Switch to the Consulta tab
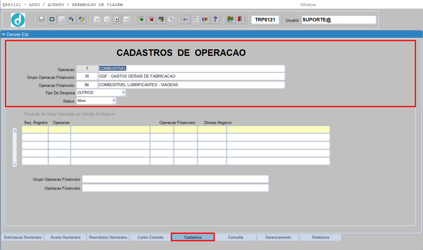Screen dimensions: 423x250 (x=235, y=237)
